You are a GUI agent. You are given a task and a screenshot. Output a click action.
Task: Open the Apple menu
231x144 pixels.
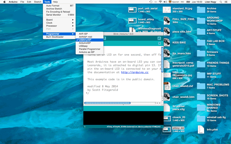tap(4, 2)
